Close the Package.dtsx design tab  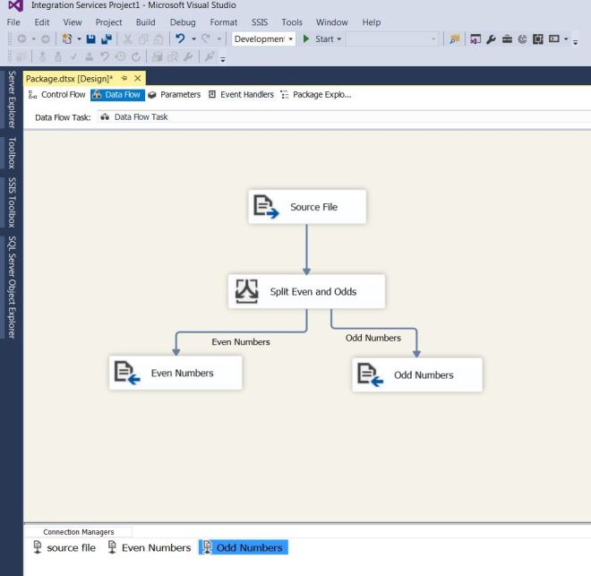(x=138, y=79)
